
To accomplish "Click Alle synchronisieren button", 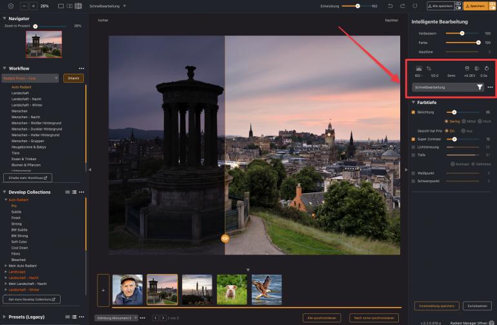I will 322,318.
